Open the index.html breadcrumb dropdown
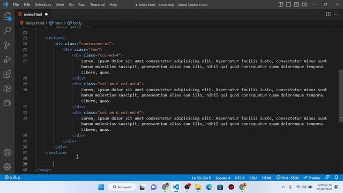This screenshot has width=343, height=193. 32,23
